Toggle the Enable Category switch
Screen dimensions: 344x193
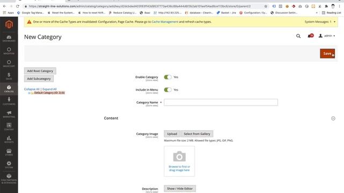[x=168, y=77]
